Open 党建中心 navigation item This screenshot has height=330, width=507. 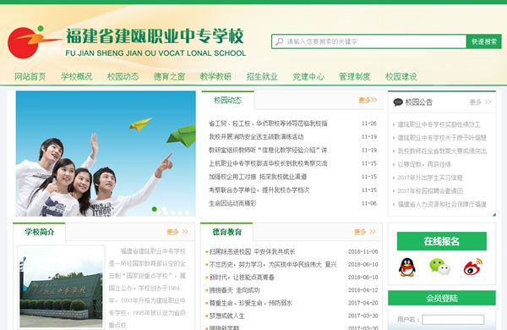[308, 77]
